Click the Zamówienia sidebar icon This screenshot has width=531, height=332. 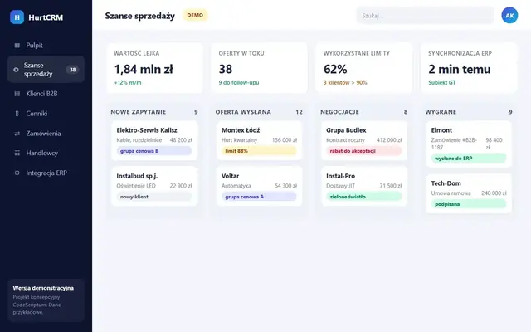[x=17, y=134]
